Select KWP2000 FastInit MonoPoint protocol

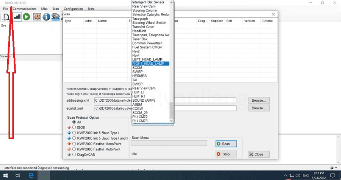74,144
